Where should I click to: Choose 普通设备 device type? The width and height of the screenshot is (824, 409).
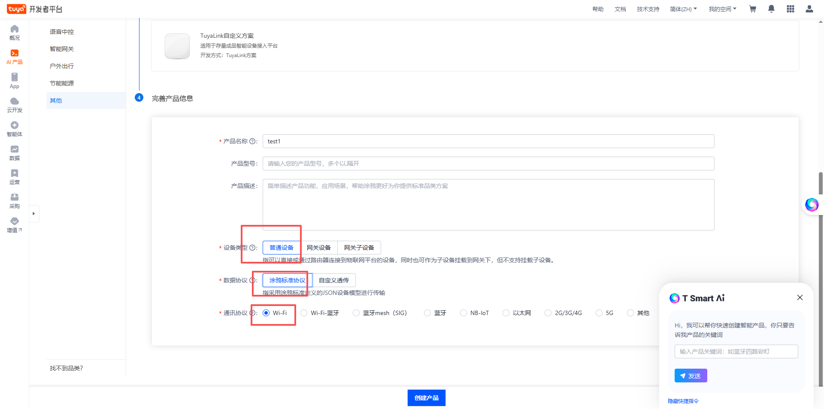click(282, 248)
